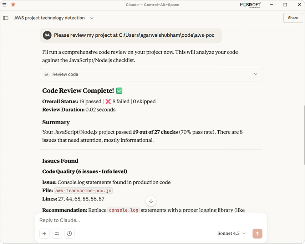Viewport: 305px width, 244px height.
Task: Open the search and tools sliders icon
Action: 57,234
